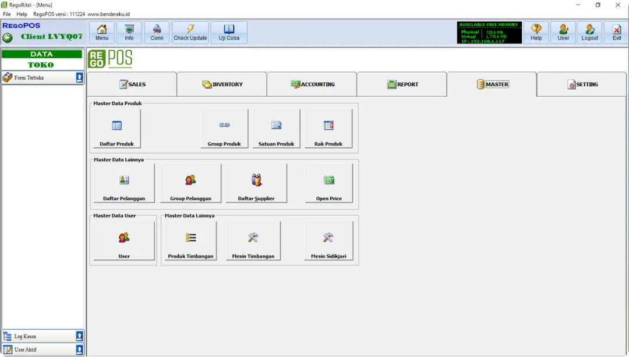Open Mesin Timbangan configuration
The width and height of the screenshot is (629, 357).
[x=253, y=241]
